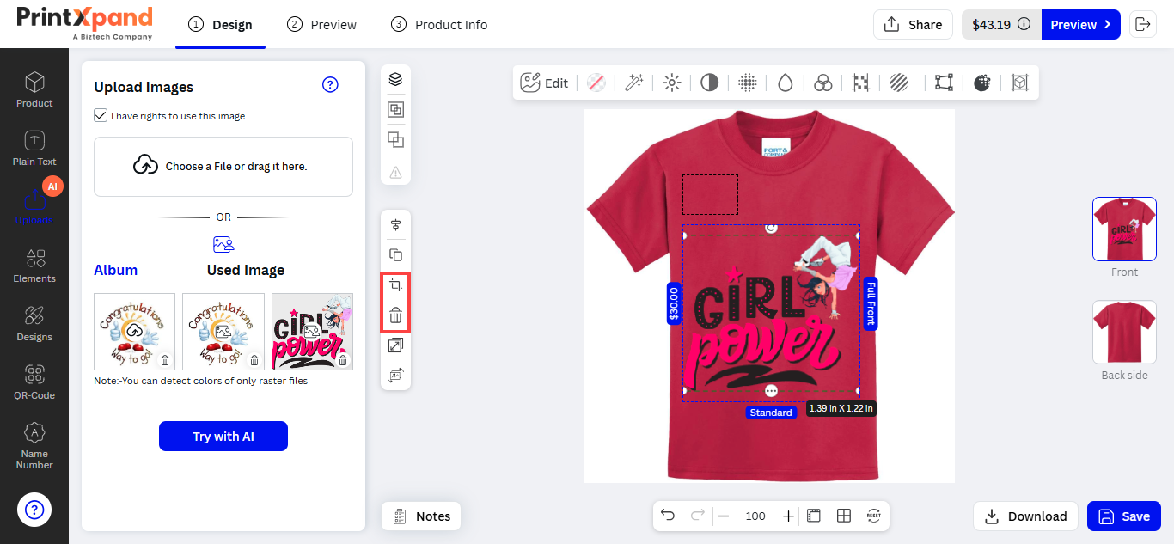Click the undo arrow
Viewport: 1174px width, 544px height.
668,516
